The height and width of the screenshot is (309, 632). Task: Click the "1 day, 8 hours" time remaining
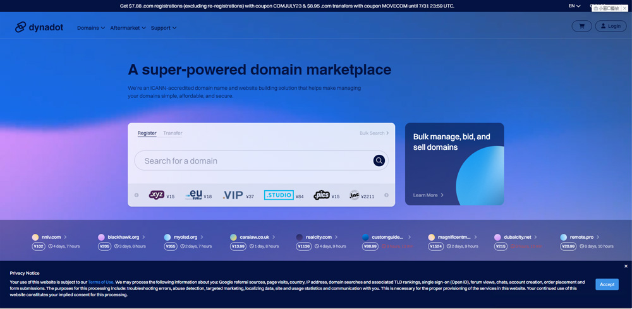click(265, 246)
